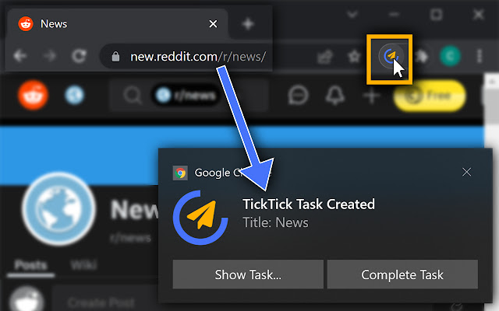The image size is (499, 311).
Task: Open the community switcher icon beside Reddit logo
Action: click(75, 95)
